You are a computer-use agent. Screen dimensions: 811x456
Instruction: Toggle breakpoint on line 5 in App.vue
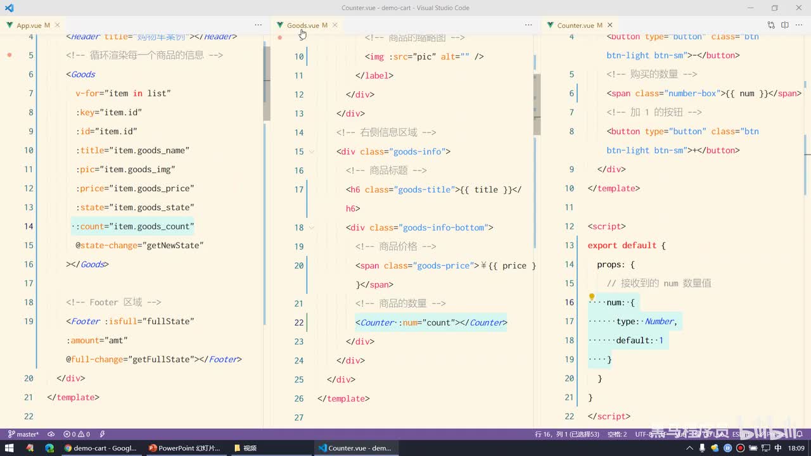coord(10,55)
